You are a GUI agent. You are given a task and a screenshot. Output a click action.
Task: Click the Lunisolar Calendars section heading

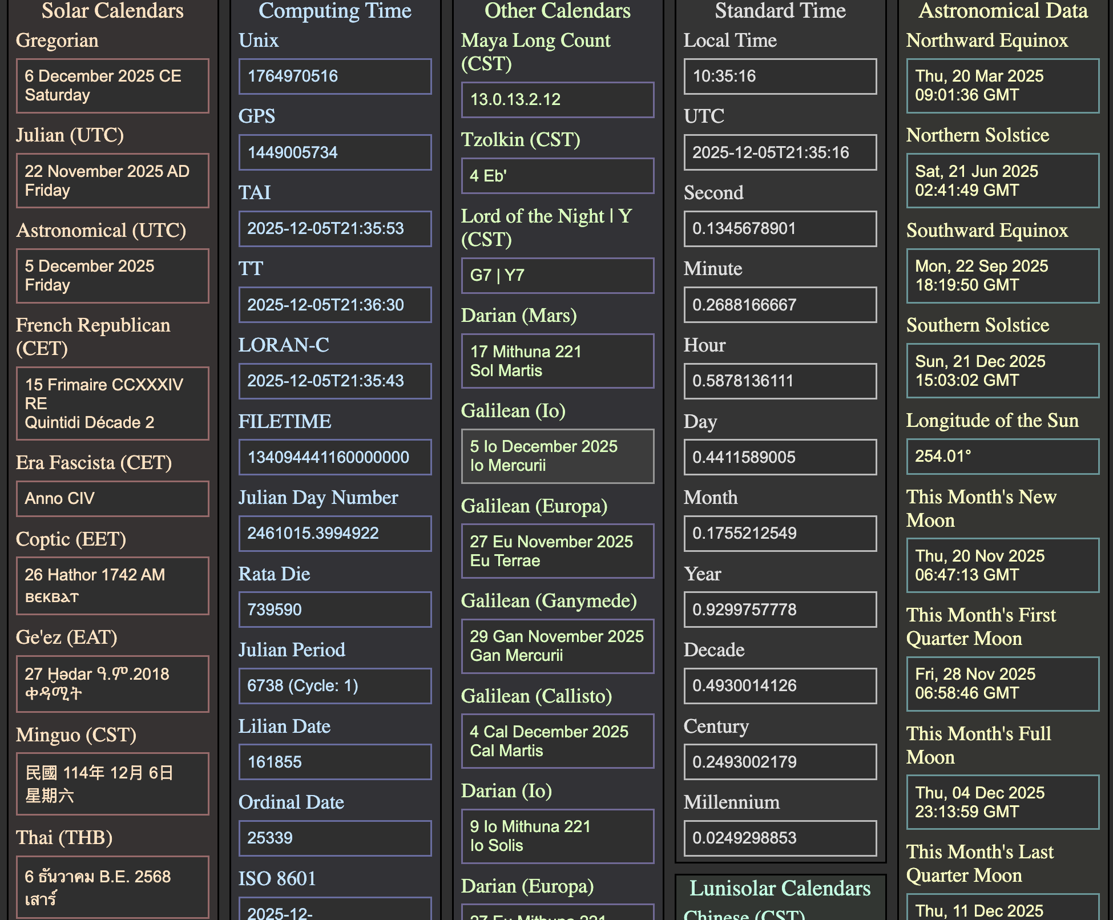[x=780, y=888]
